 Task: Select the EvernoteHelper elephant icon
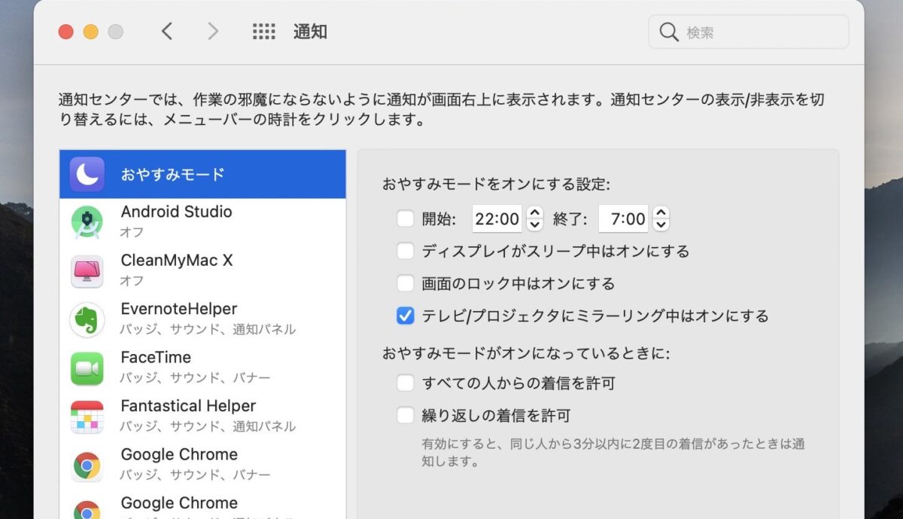[x=87, y=319]
